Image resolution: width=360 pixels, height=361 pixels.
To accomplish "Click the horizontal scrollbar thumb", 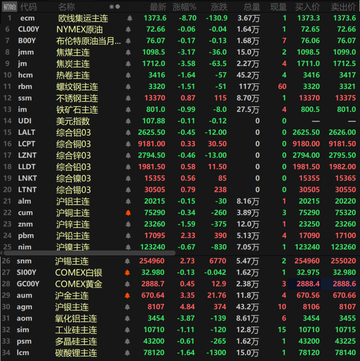I will point(89,253).
